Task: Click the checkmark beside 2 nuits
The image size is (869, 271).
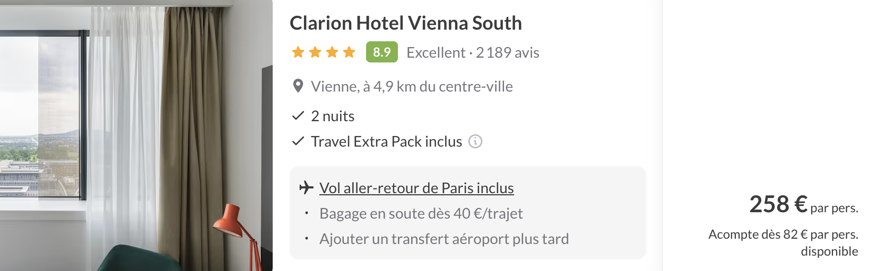Action: coord(298,115)
